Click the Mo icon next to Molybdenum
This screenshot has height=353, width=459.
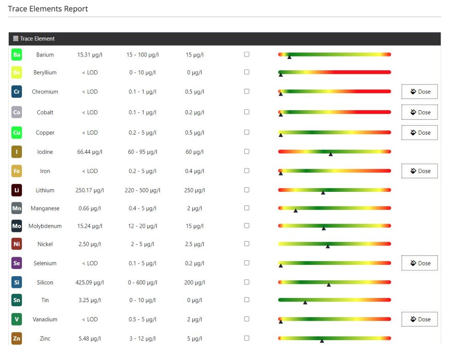(x=17, y=226)
